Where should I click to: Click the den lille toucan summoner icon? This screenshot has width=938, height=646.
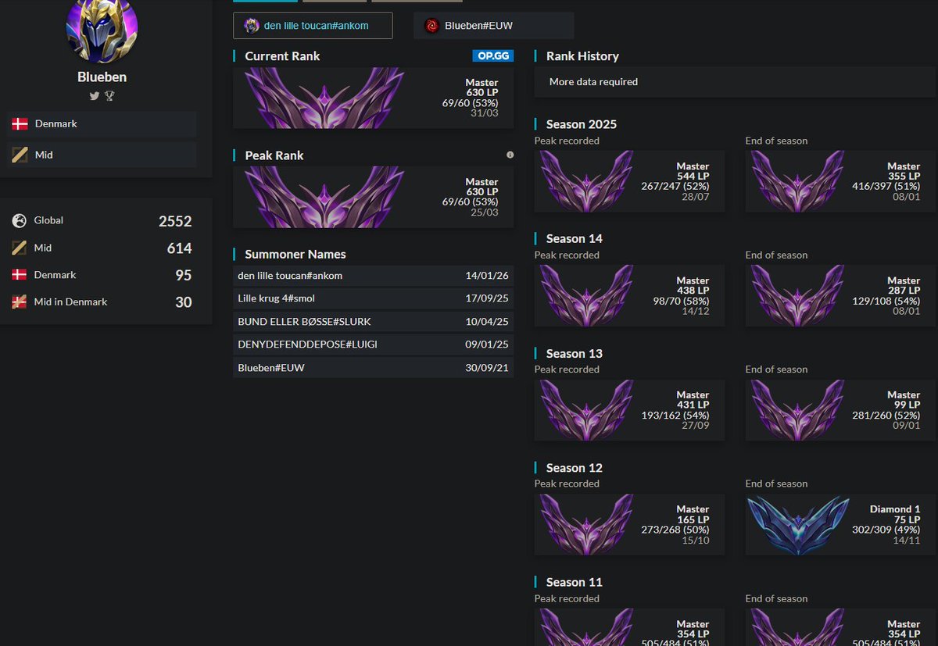[x=251, y=26]
